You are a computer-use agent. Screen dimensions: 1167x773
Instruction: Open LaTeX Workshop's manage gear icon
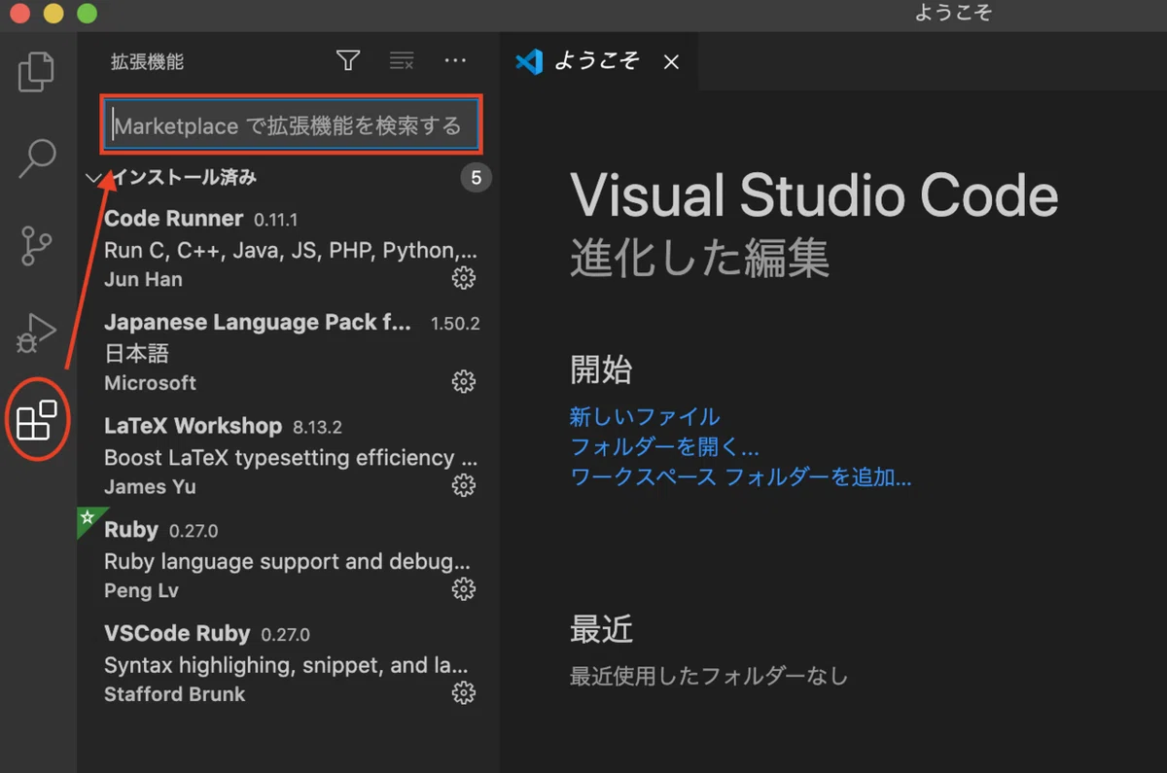464,485
